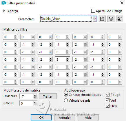Viewport: 126px width, 121px height.
Task: Confirm the filter with OK
Action: [41, 118]
